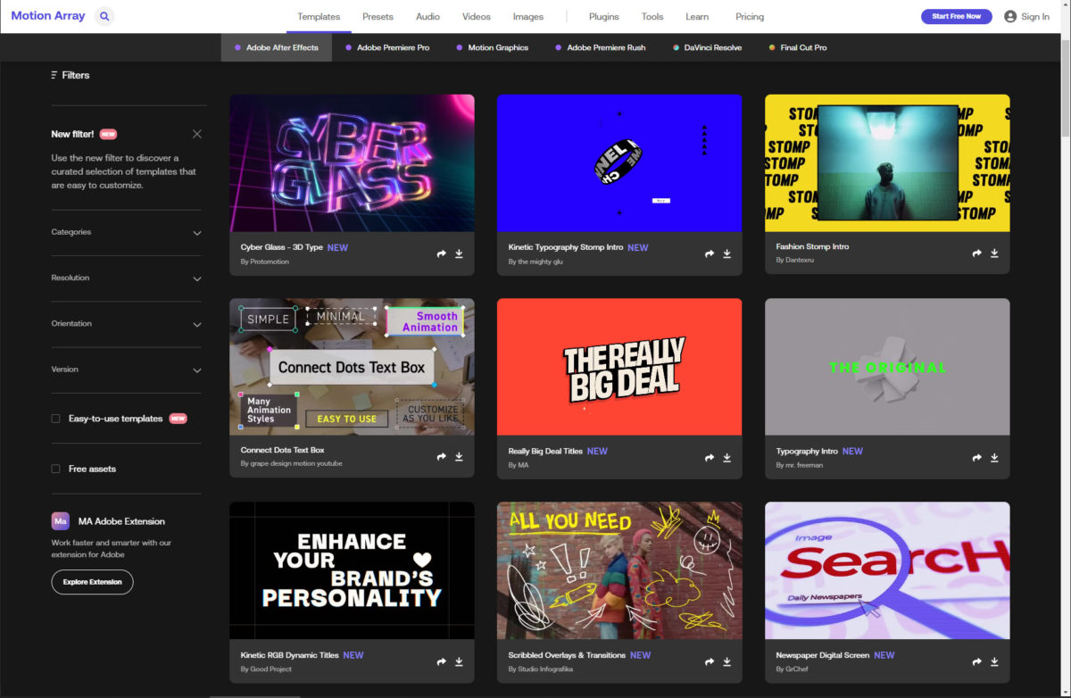Screen dimensions: 1071x698
Task: Download the Newspaper Digital Screen template
Action: 994,661
